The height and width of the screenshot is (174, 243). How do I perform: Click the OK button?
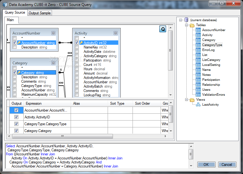[x=206, y=165]
